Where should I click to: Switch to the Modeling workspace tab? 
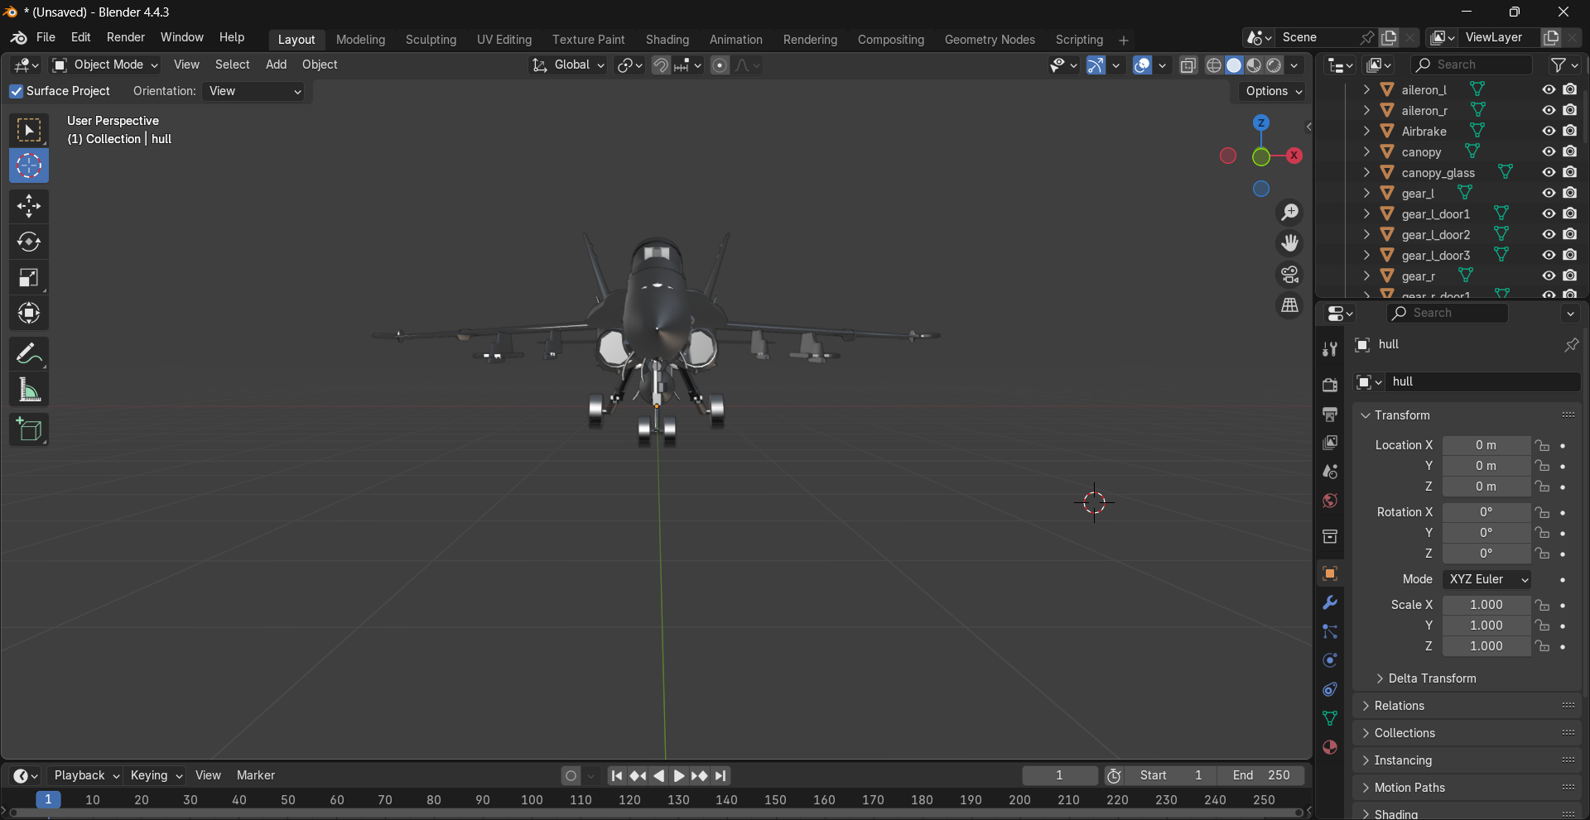(x=361, y=40)
